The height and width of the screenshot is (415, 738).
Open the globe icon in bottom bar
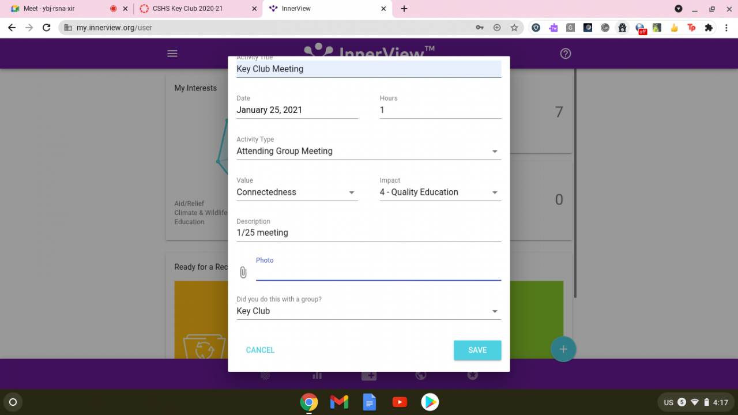(x=421, y=375)
